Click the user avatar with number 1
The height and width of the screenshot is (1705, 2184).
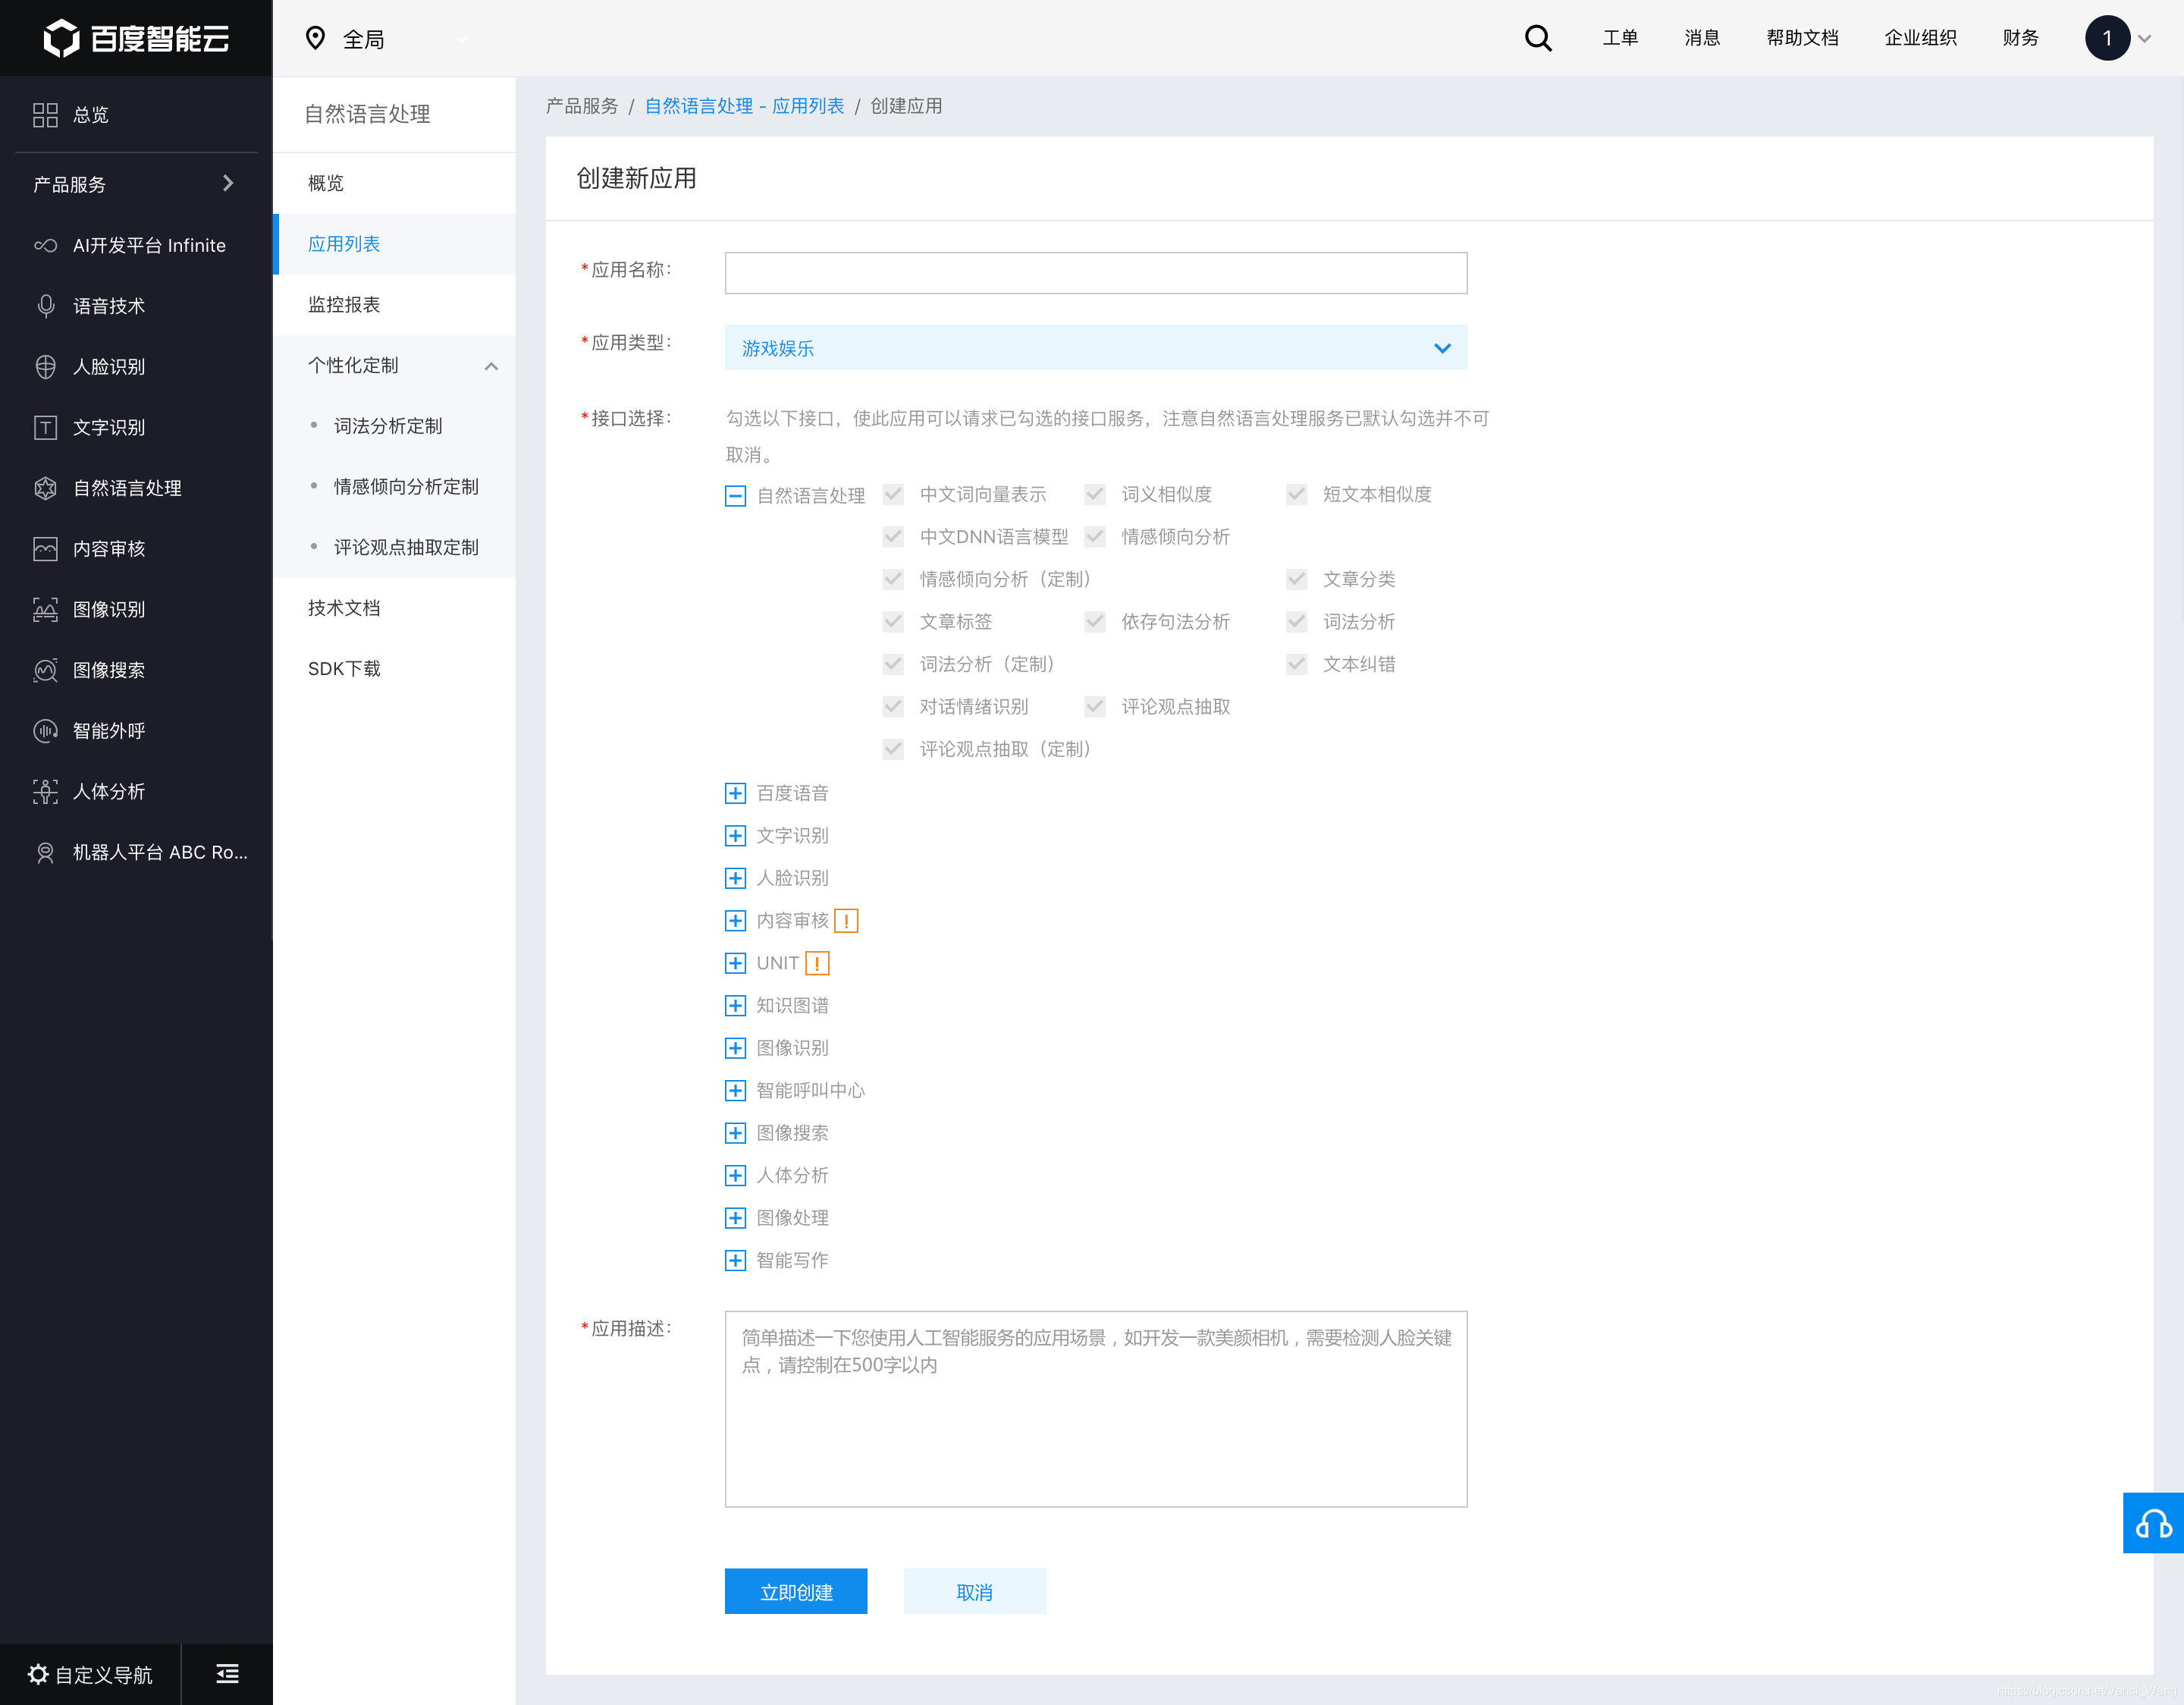click(x=2106, y=38)
